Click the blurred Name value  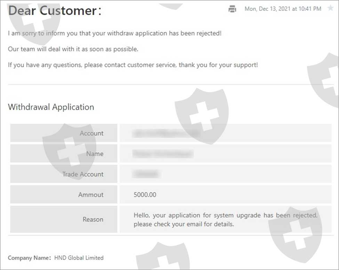coord(163,154)
